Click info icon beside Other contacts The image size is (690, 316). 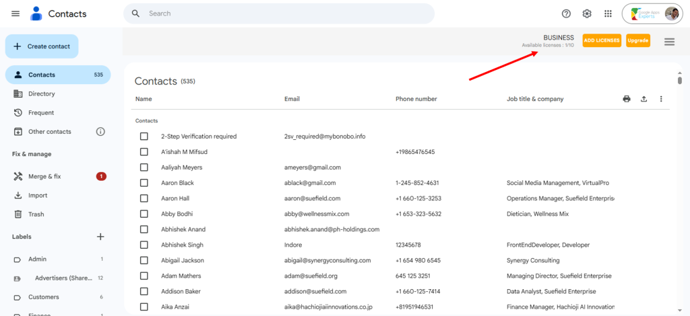[100, 132]
